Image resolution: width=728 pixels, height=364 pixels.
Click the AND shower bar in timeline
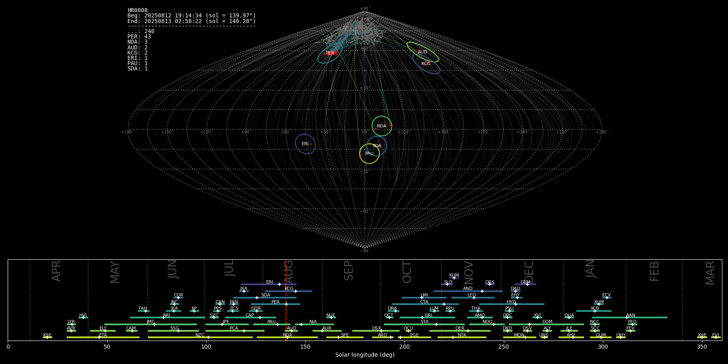coord(468,291)
